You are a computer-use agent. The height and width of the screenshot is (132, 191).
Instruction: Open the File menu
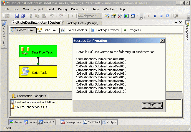pos(7,9)
